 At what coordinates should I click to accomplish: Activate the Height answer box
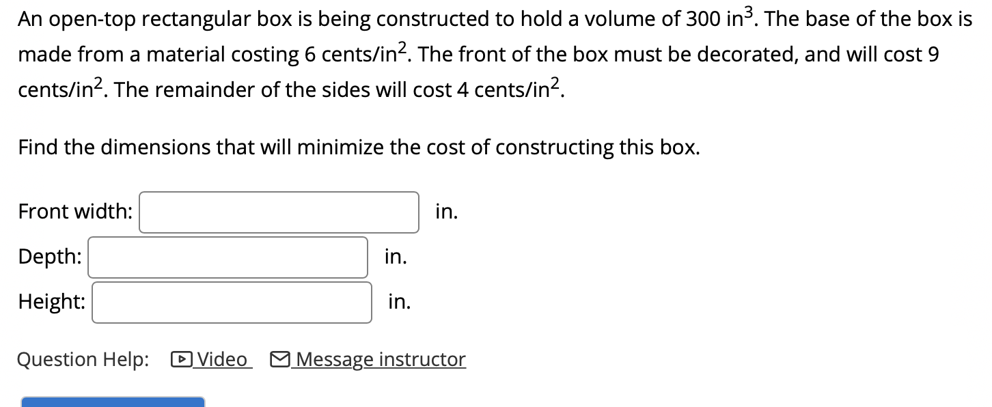click(x=231, y=301)
